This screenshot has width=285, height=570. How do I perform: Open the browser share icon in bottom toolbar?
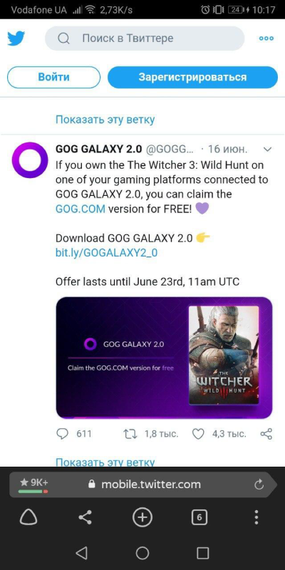[x=85, y=517]
